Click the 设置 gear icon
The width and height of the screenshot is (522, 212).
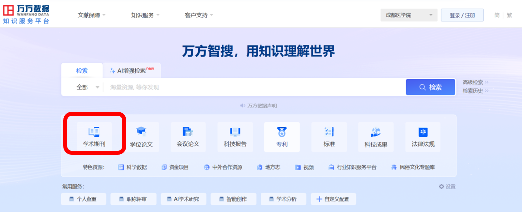pos(442,186)
